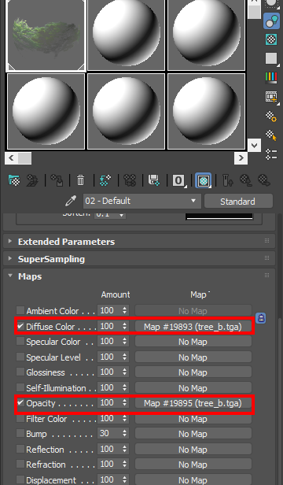Click the sample slots scroll right arrow

click(241, 158)
